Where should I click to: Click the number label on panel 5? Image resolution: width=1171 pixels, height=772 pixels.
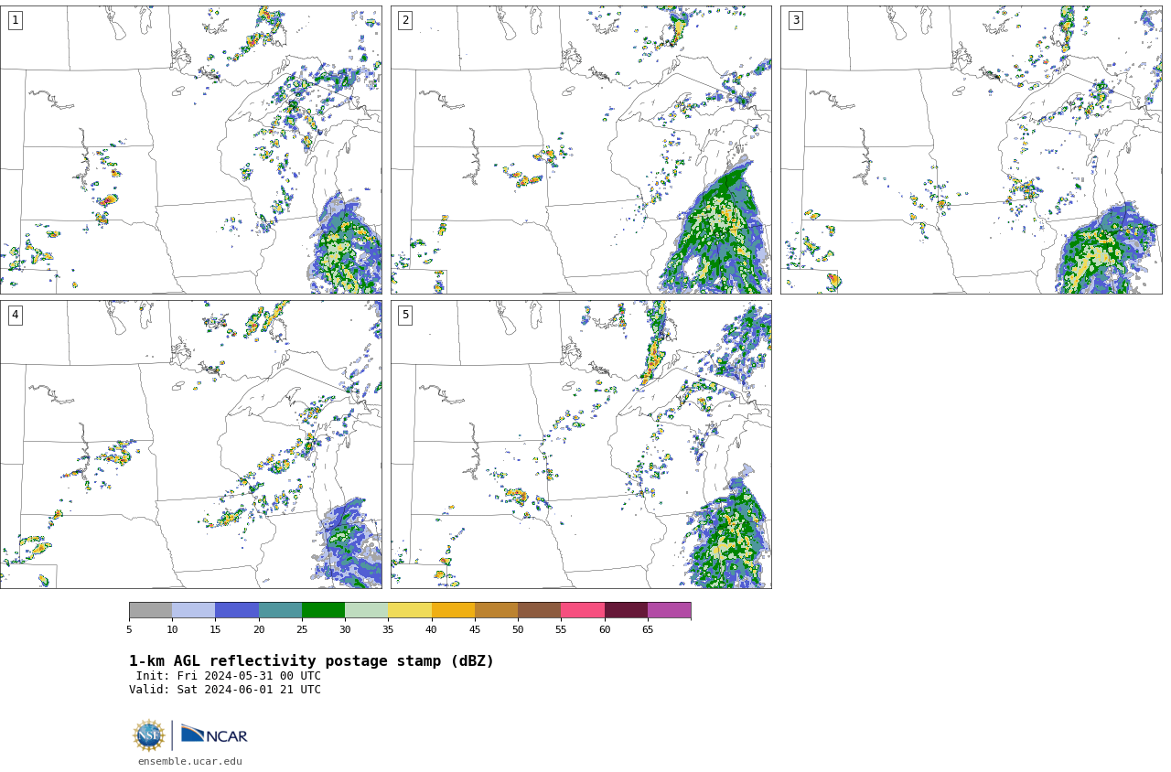click(x=405, y=315)
